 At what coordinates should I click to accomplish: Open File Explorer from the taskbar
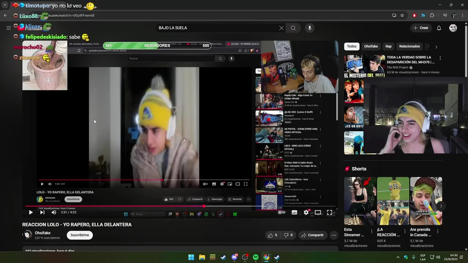click(202, 257)
